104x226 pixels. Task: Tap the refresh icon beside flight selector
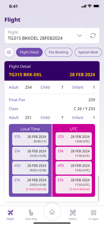coord(93,36)
